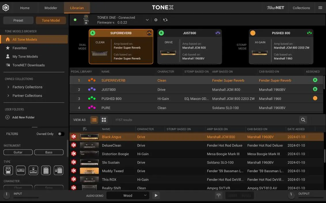
Task: Expand the TONEX ONE device dropdown
Action: (147, 20)
